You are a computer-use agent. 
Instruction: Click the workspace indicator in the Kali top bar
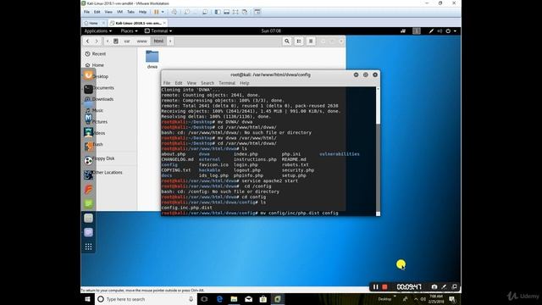pyautogui.click(x=417, y=31)
